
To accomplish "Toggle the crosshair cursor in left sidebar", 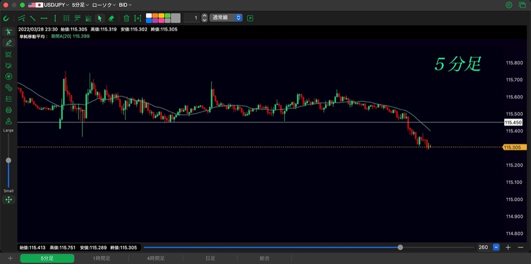I will [x=8, y=32].
